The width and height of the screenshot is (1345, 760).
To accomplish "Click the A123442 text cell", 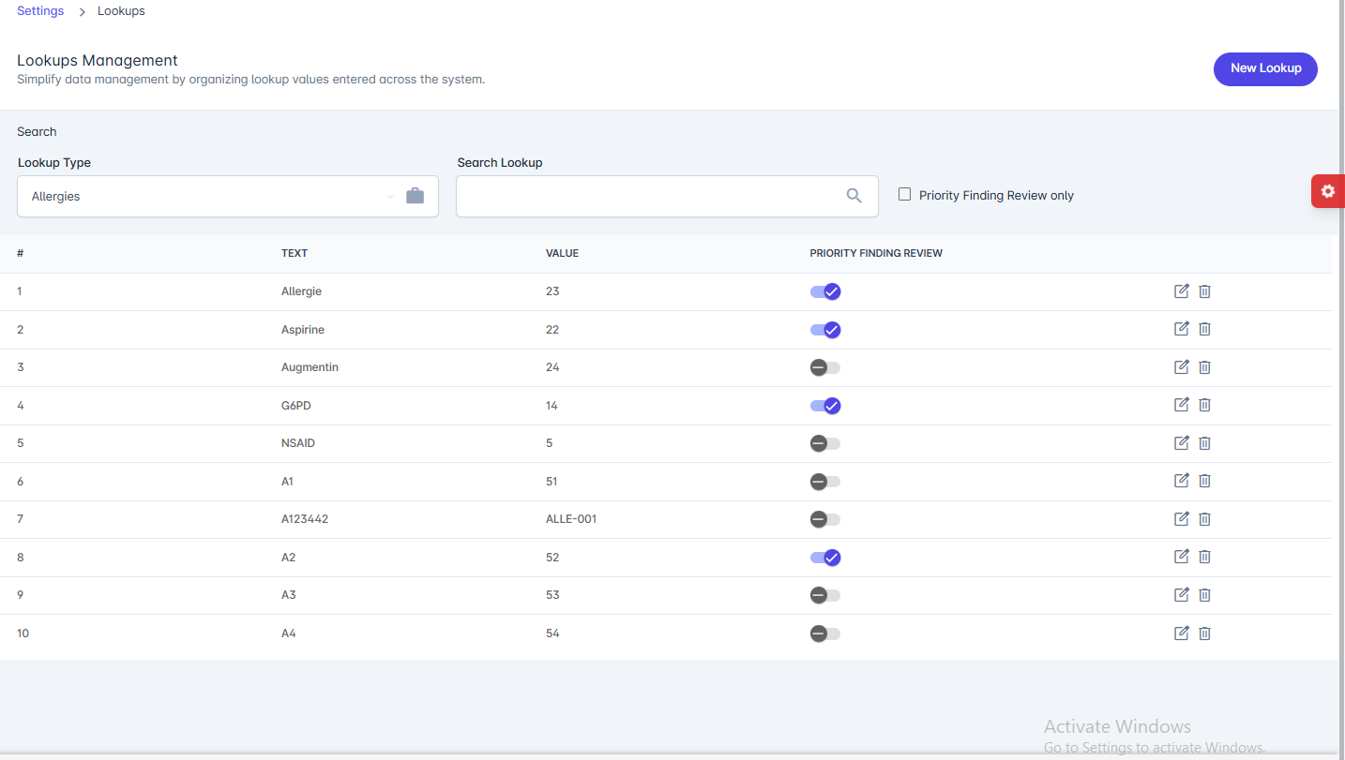I will [x=305, y=519].
